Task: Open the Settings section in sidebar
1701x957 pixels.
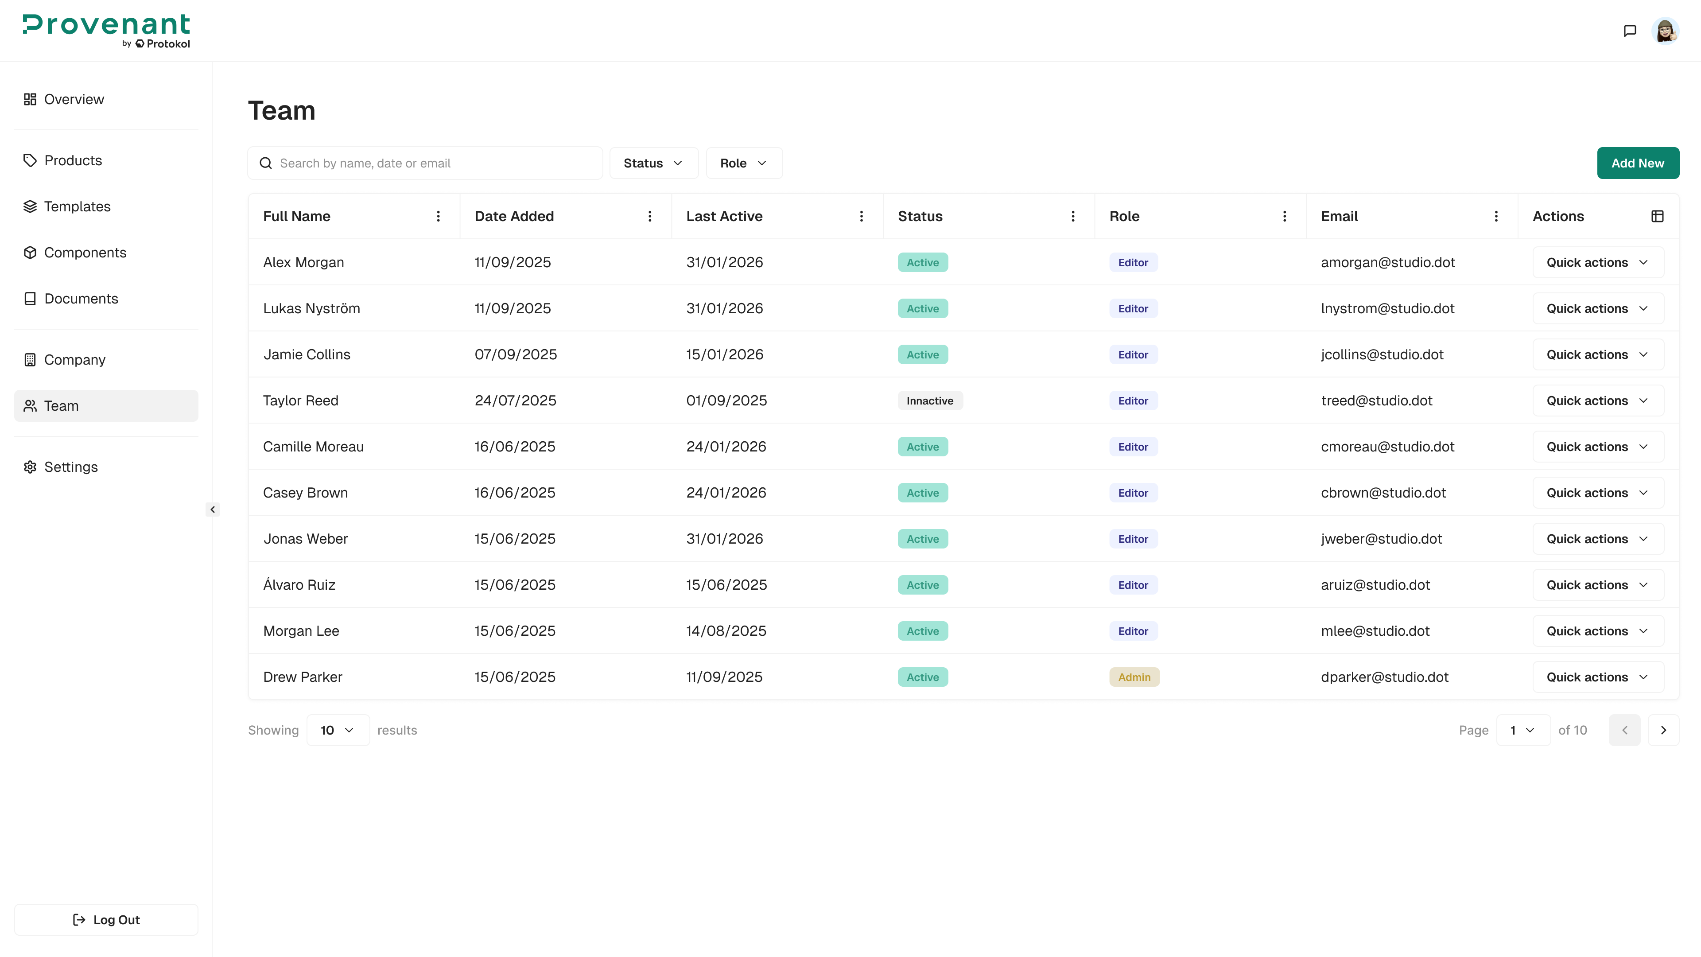Action: (x=31, y=466)
